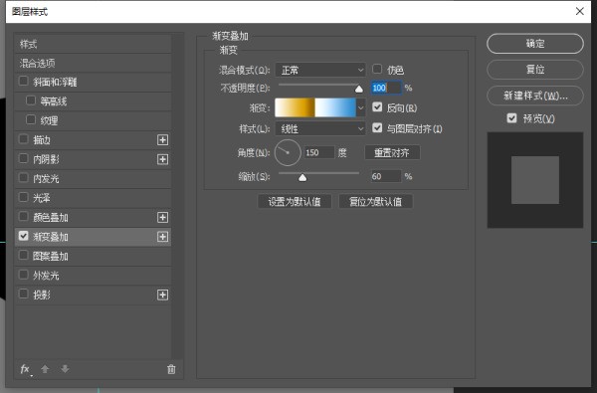
Task: Open the gradient picker dropdown arrow
Action: [x=360, y=107]
